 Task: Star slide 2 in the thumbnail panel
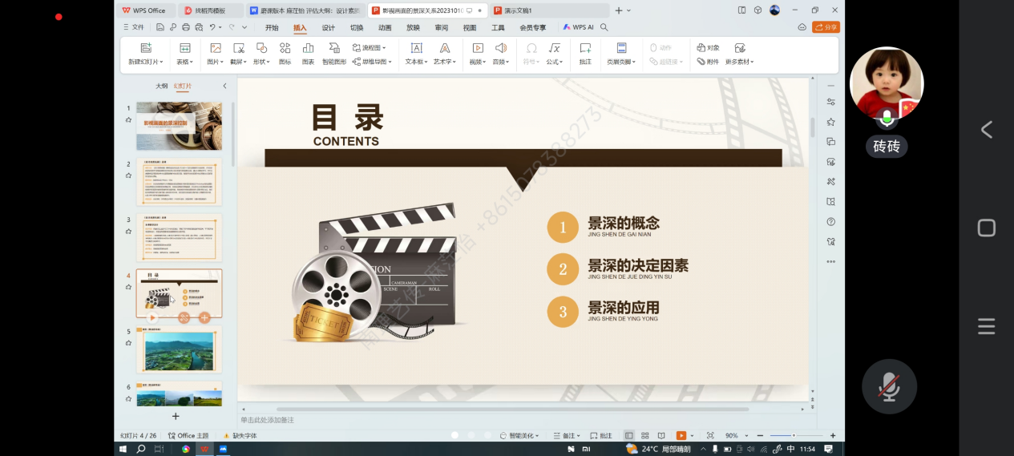[128, 176]
